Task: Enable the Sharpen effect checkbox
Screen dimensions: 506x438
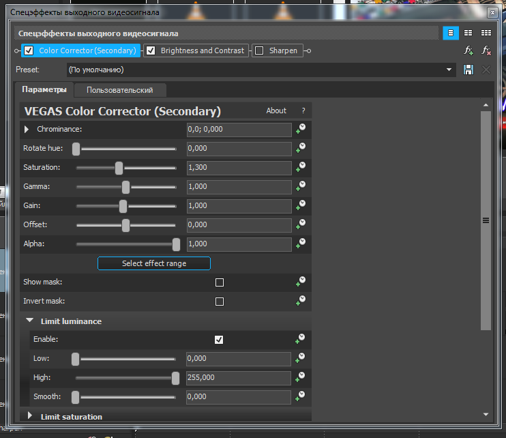Action: tap(259, 50)
